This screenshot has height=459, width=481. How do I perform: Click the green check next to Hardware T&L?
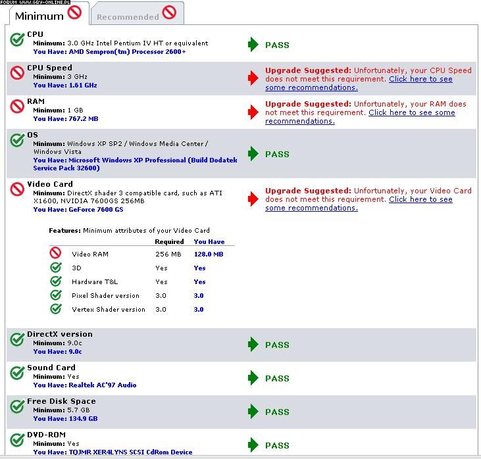(x=56, y=281)
